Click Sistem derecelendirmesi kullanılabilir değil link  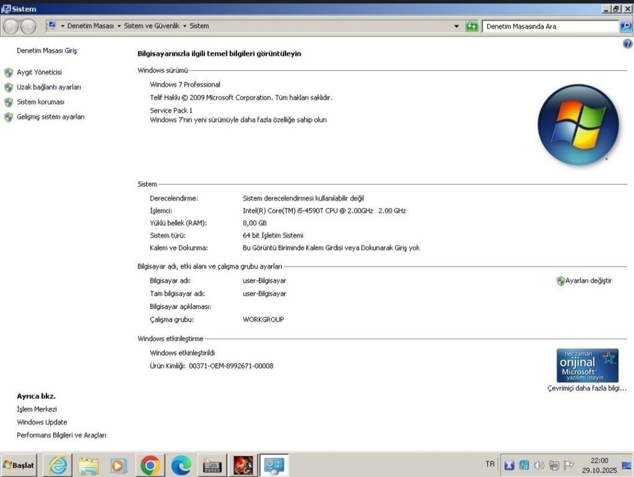(x=303, y=199)
